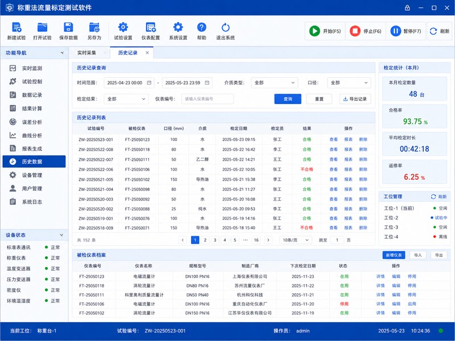Collapse the 功能导航 panel
Screen dimensions: 455x341
click(x=62, y=53)
